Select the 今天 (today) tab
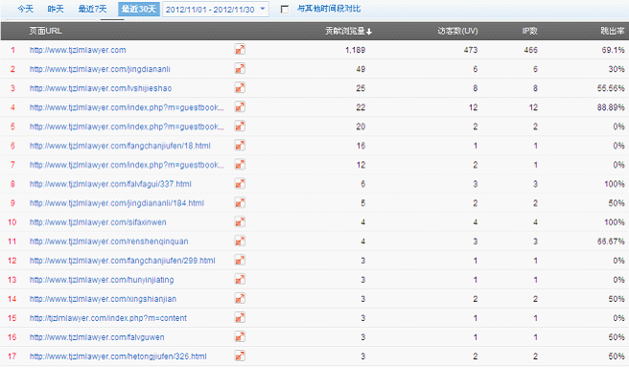This screenshot has height=368, width=629. click(25, 9)
